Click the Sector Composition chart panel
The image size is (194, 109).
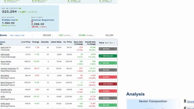click(153, 104)
